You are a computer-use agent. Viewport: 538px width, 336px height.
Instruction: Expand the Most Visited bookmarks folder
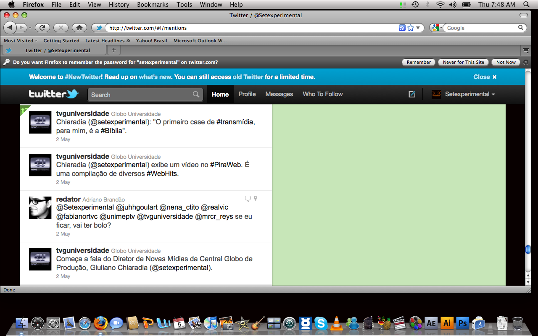(x=21, y=41)
